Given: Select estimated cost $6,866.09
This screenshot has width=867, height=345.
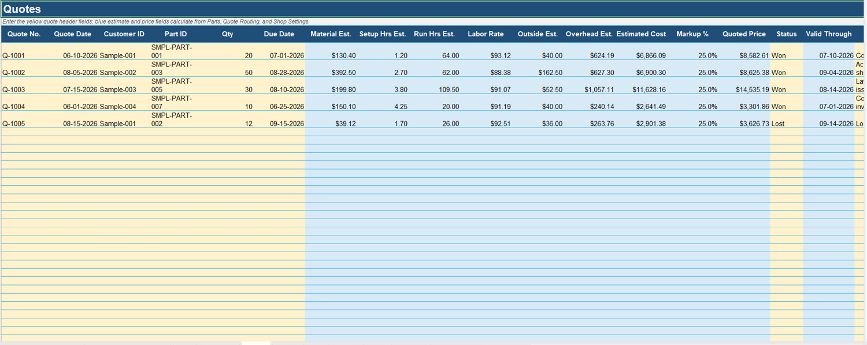Looking at the screenshot, I should click(651, 56).
